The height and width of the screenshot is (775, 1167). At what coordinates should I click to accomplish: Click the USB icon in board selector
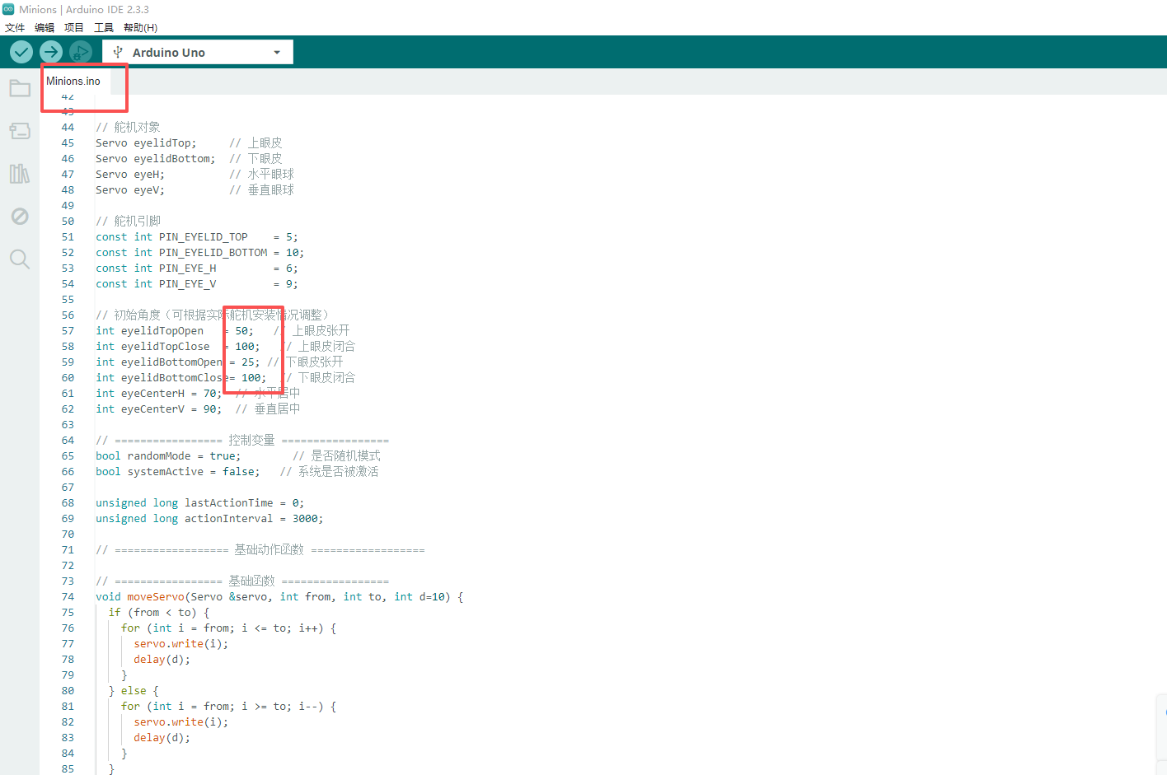tap(118, 52)
